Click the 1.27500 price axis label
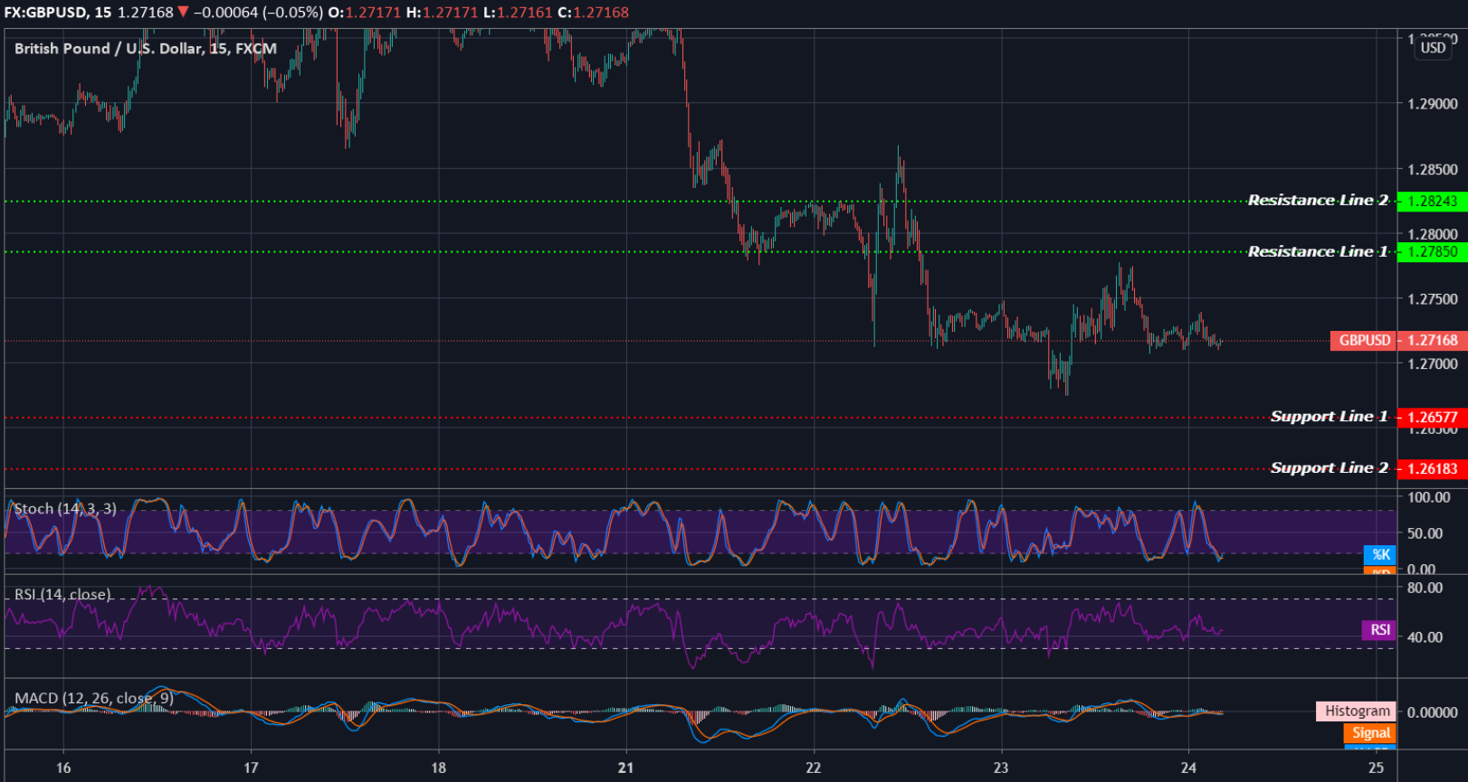The height and width of the screenshot is (782, 1468). point(1433,300)
